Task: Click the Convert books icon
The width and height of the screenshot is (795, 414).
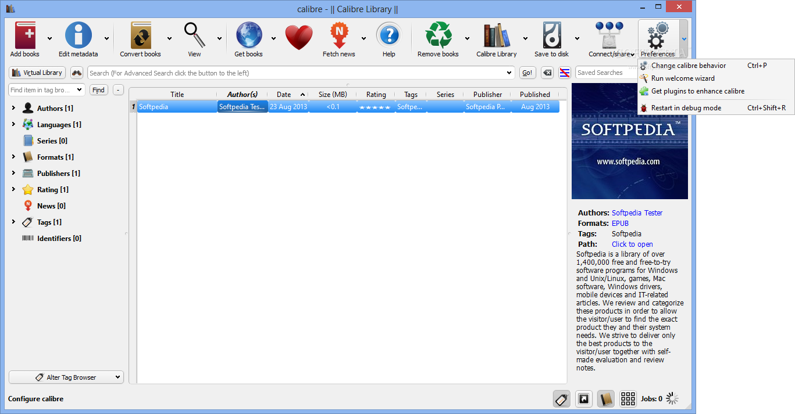Action: [x=140, y=35]
